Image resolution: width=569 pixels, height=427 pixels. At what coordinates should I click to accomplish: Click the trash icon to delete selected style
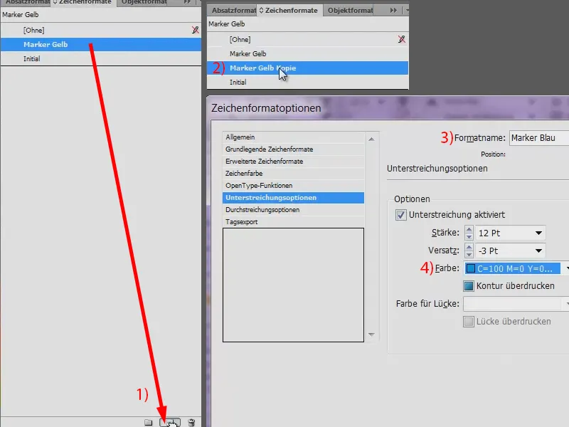pyautogui.click(x=191, y=423)
